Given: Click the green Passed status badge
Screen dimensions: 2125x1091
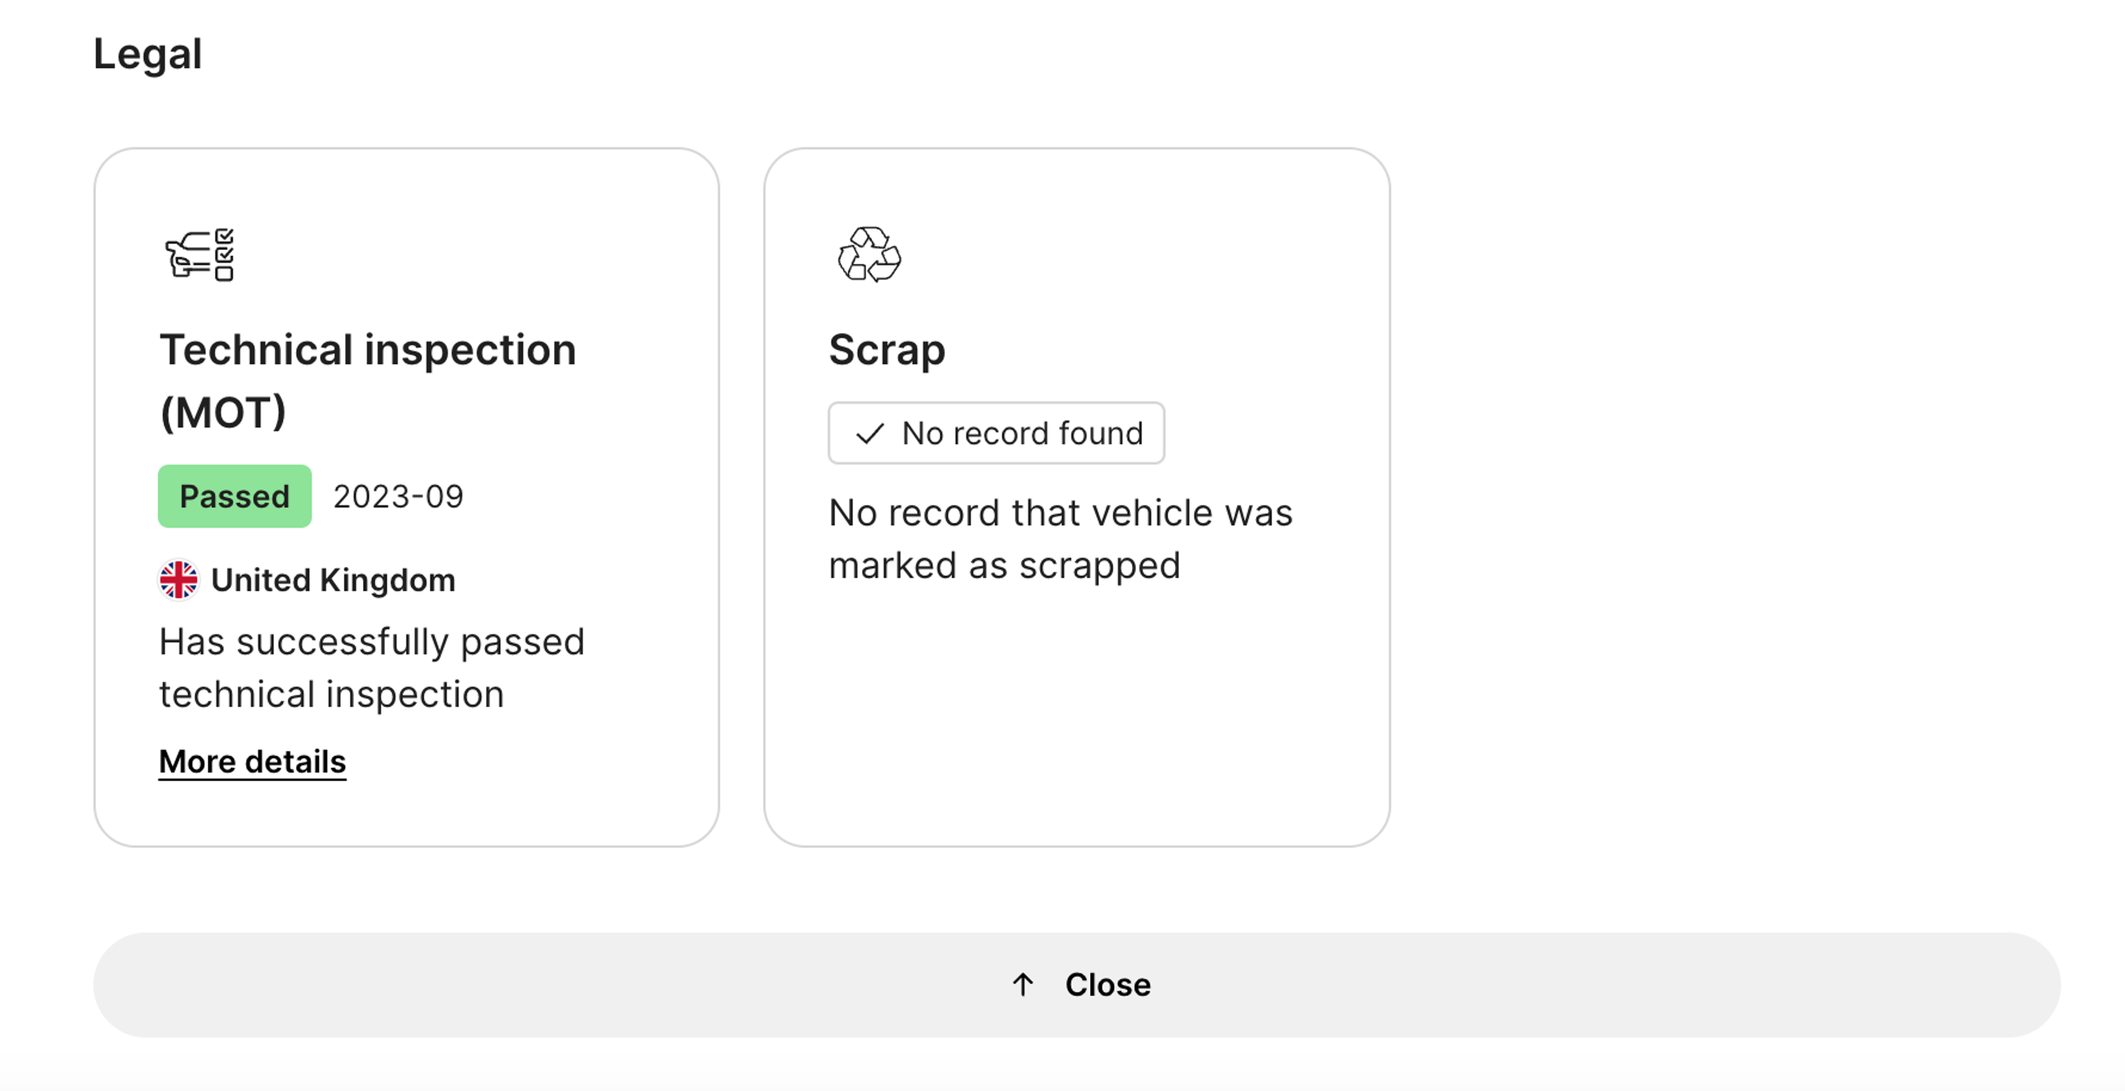Looking at the screenshot, I should [x=234, y=496].
